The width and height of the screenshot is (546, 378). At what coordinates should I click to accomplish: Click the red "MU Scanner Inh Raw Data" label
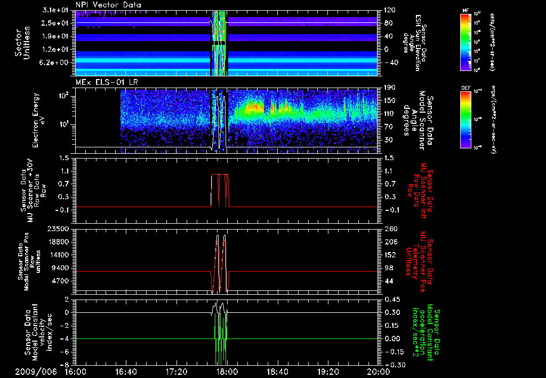click(x=420, y=191)
